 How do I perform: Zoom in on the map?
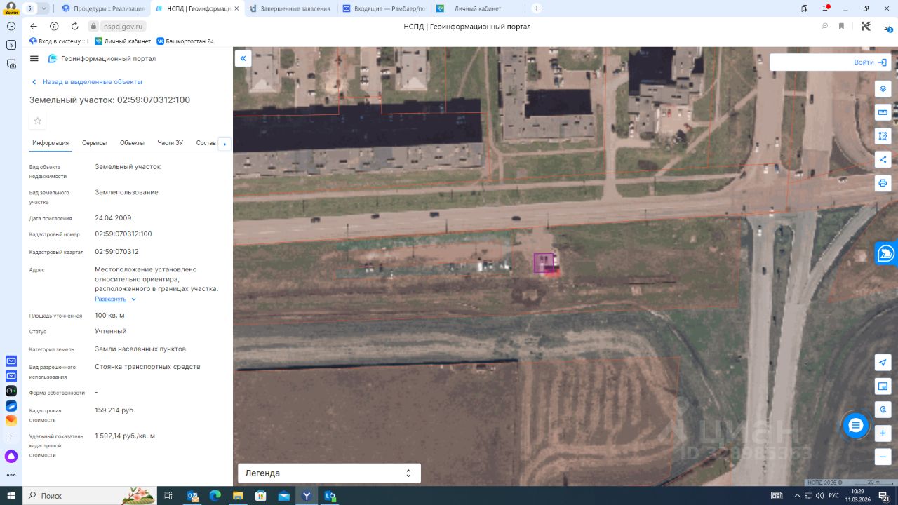point(883,433)
